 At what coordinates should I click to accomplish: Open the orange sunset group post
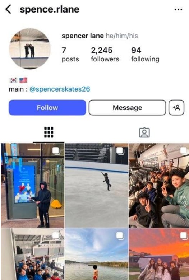coord(159,254)
